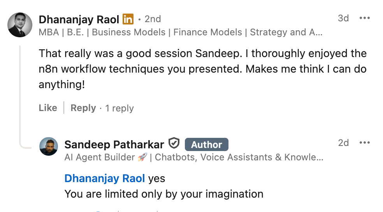Click the verified shield icon next to Sandeep
383x212 pixels.
click(x=174, y=143)
